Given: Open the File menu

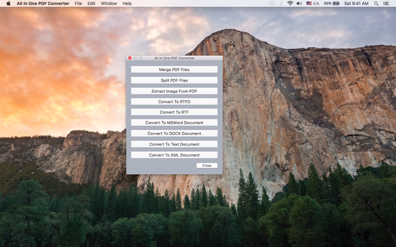Looking at the screenshot, I should (x=78, y=3).
